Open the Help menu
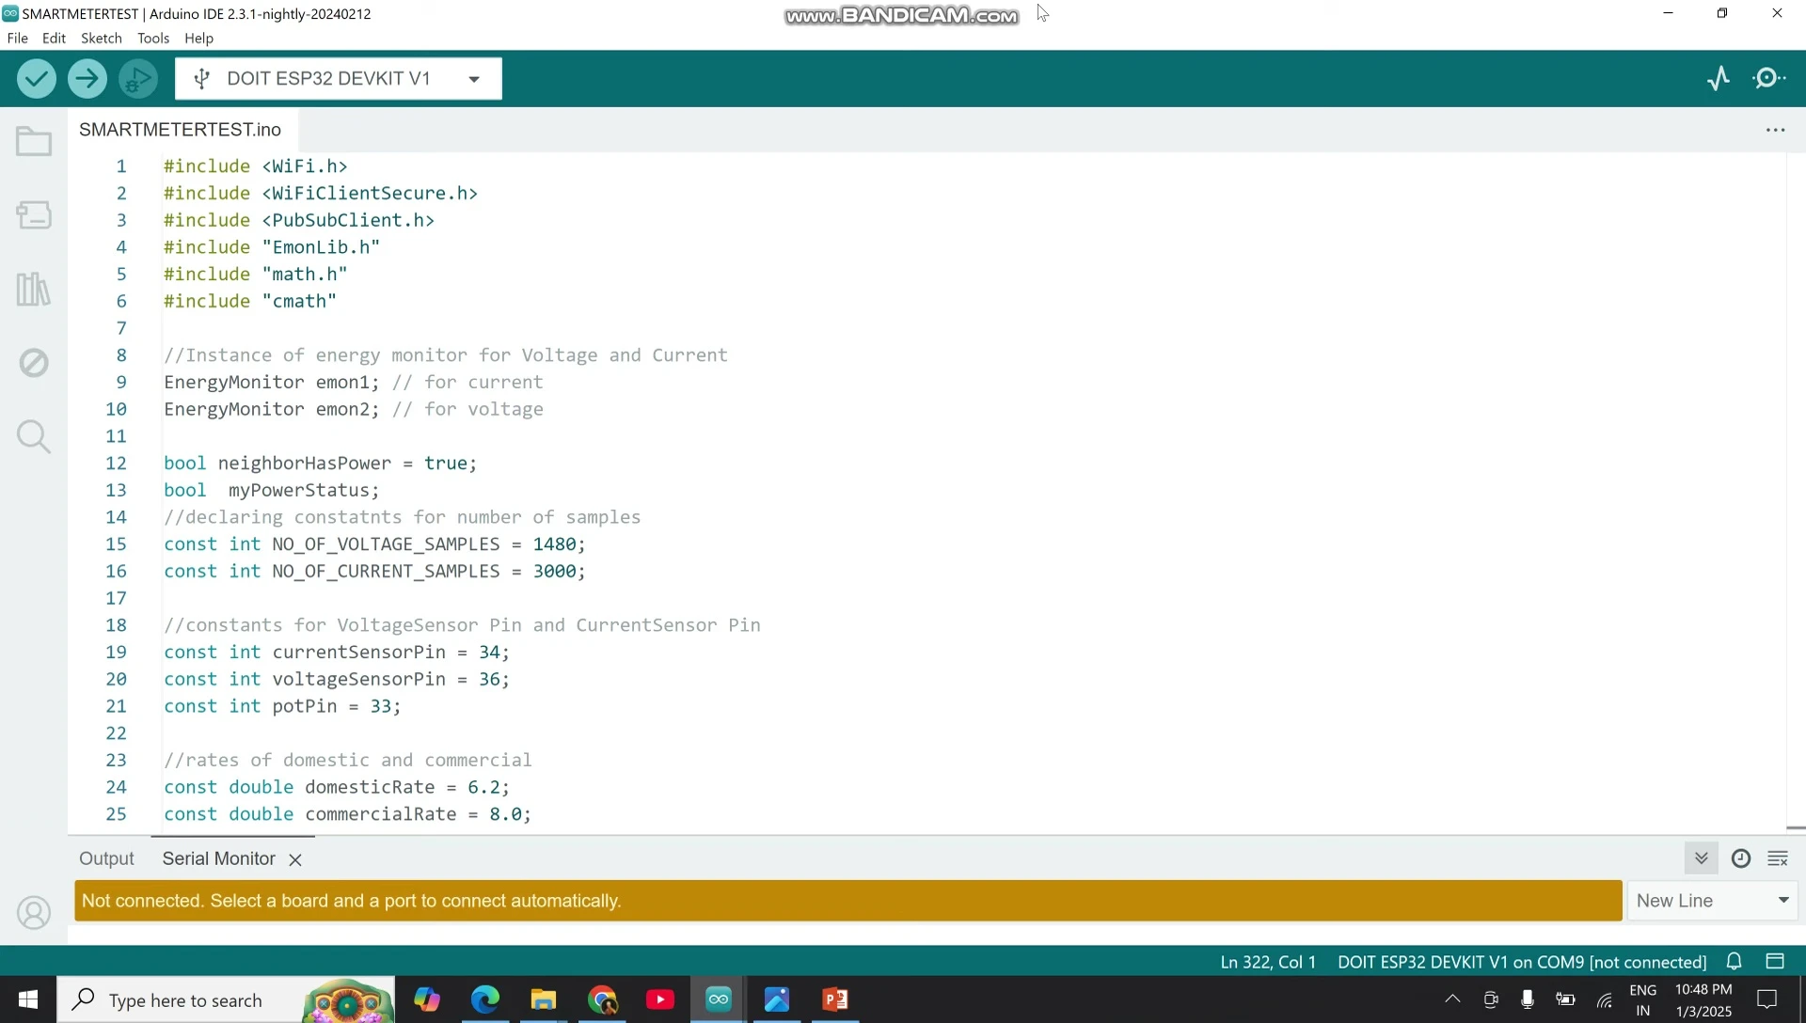The height and width of the screenshot is (1023, 1806). click(x=198, y=39)
